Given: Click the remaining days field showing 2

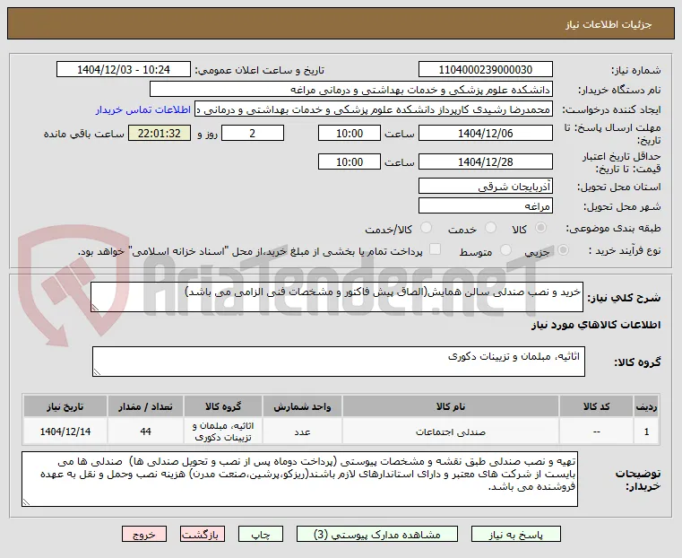Looking at the screenshot, I should (253, 133).
